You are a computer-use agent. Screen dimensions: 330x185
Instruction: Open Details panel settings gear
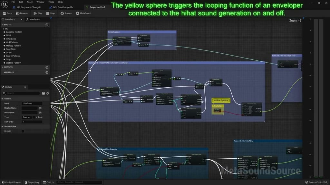coord(47,93)
